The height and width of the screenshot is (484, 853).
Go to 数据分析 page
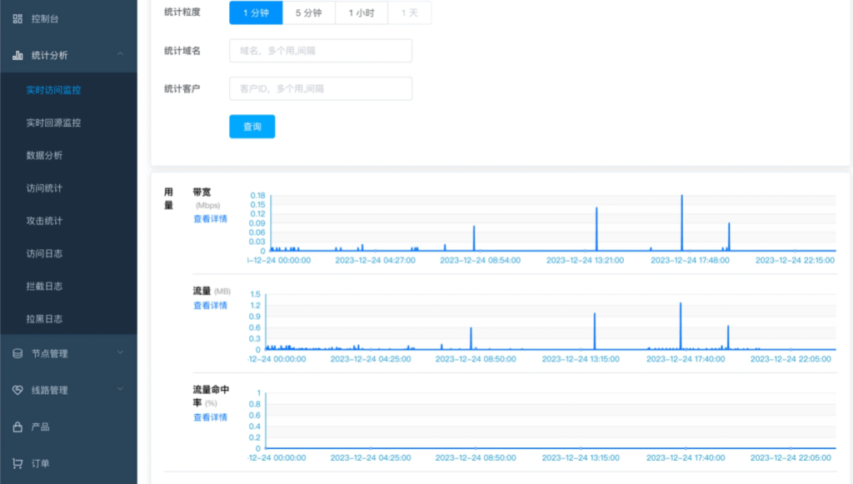pyautogui.click(x=68, y=155)
